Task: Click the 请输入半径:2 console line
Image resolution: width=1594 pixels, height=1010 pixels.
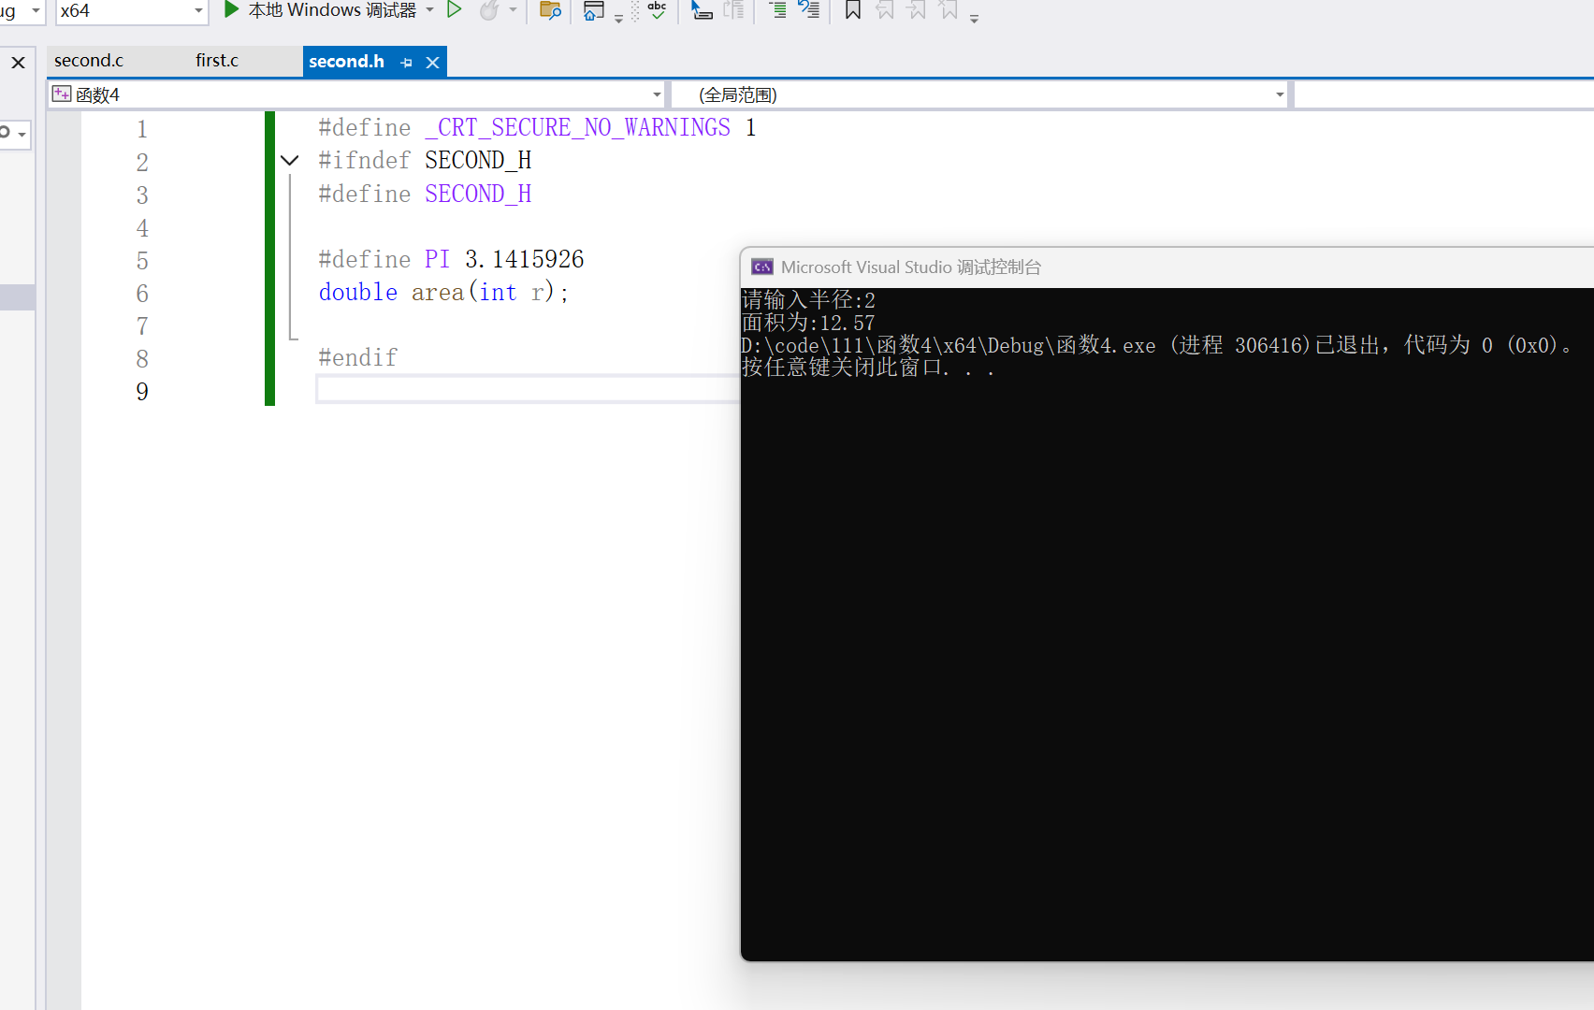Action: click(x=808, y=300)
